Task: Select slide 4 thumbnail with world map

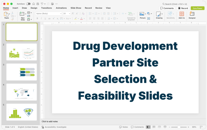Action: pyautogui.click(x=22, y=92)
